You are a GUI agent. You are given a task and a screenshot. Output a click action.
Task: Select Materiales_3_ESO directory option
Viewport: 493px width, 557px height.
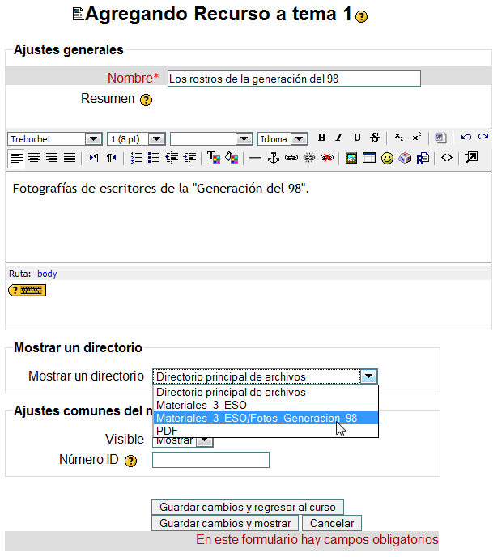pos(202,405)
